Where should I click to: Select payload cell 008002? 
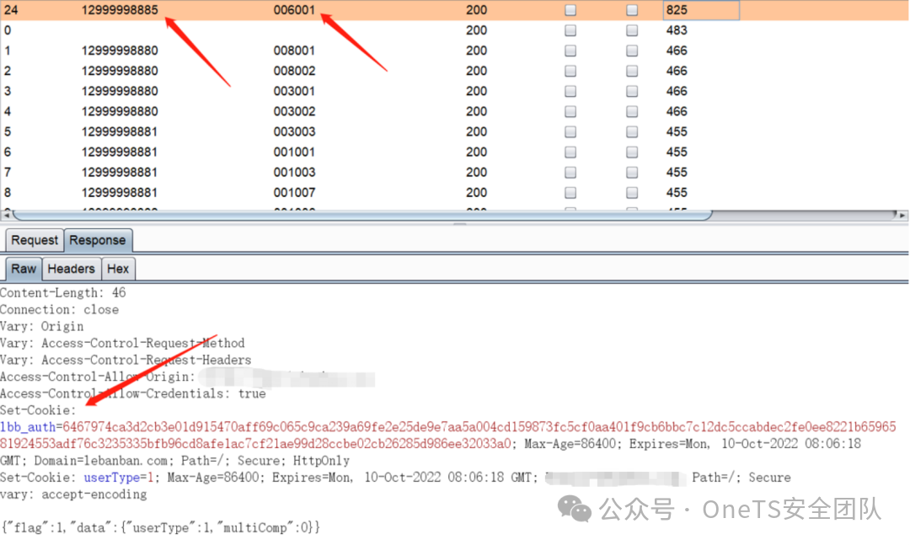pos(294,71)
